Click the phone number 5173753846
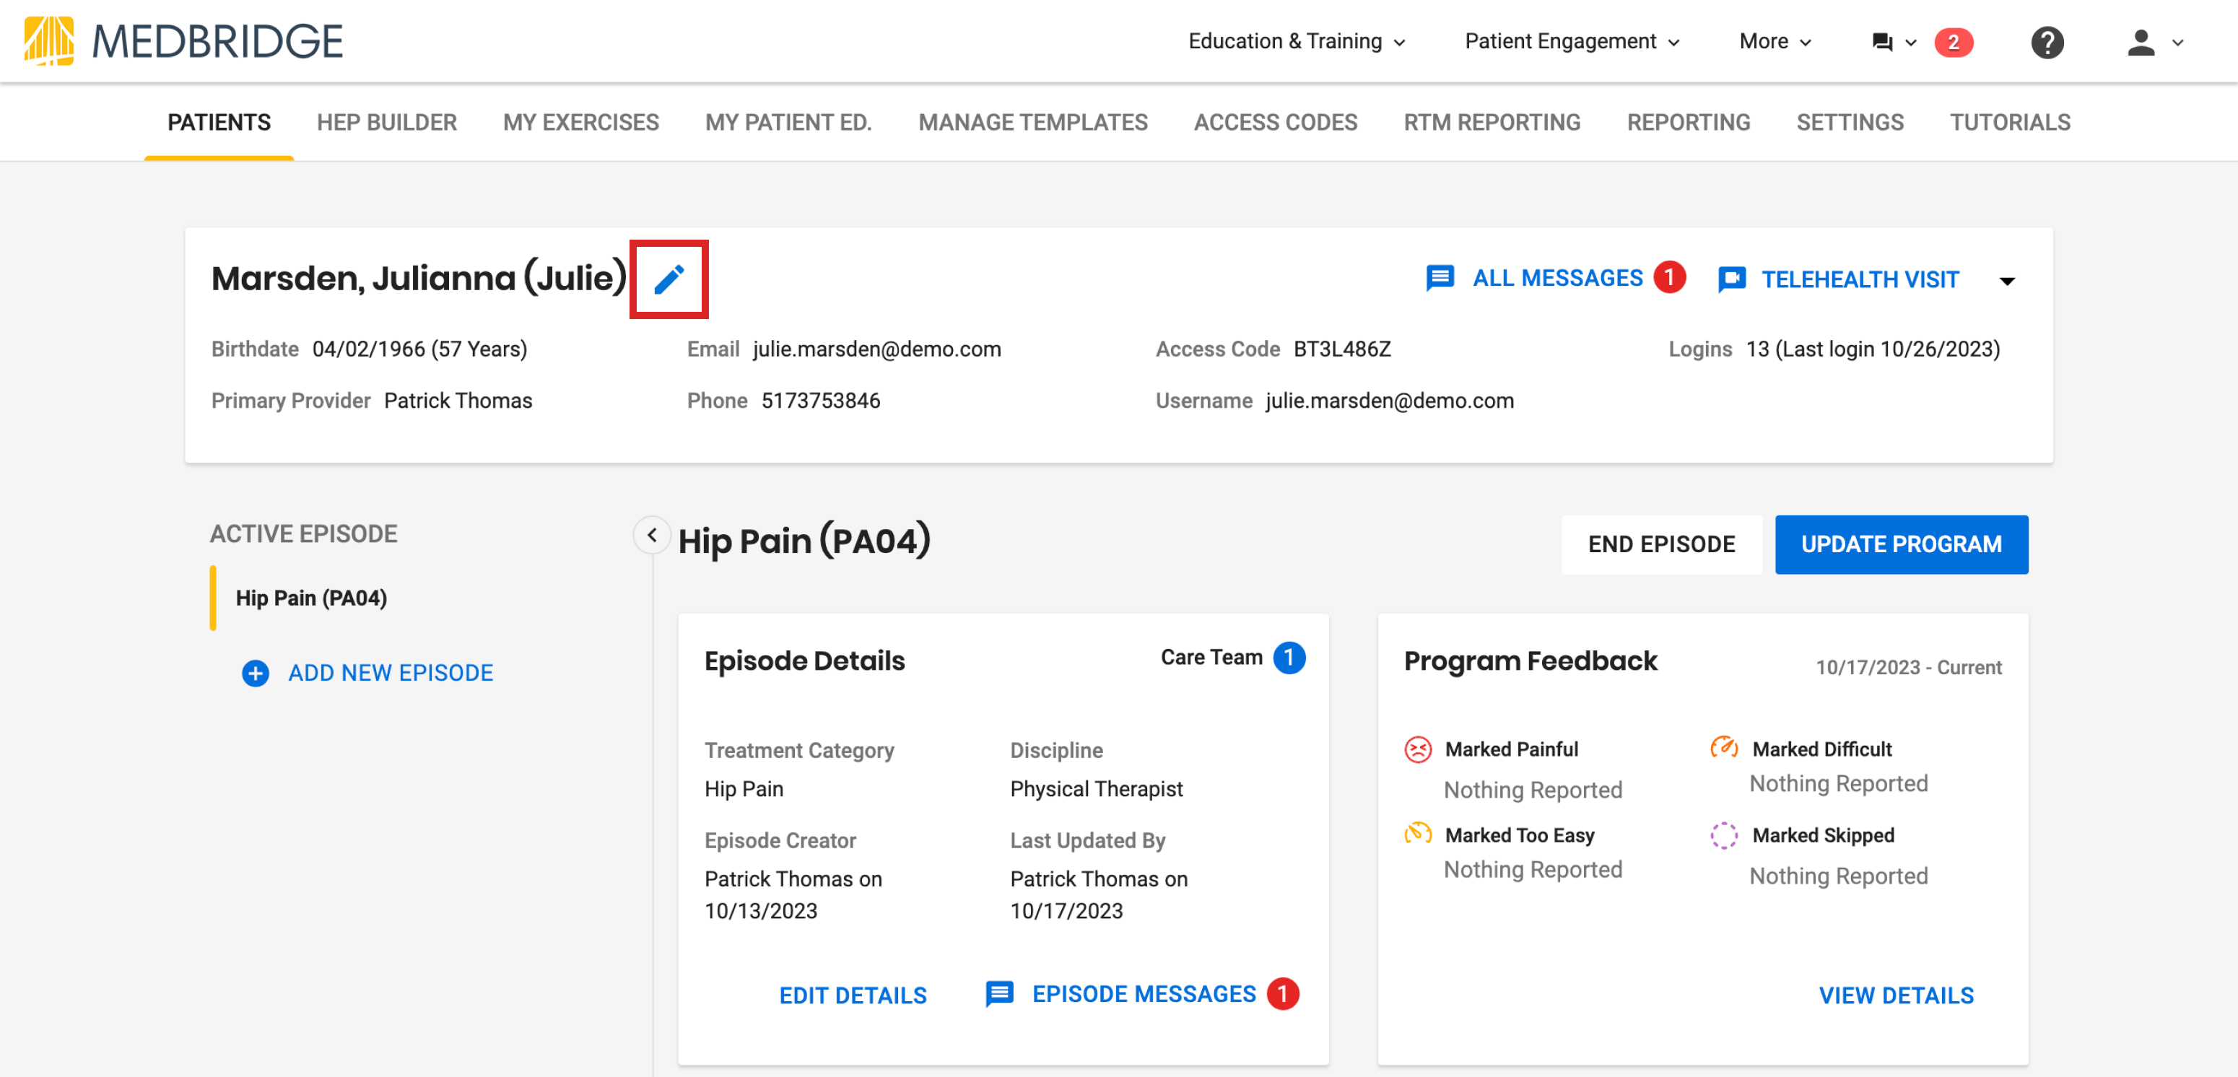This screenshot has height=1077, width=2238. tap(820, 401)
